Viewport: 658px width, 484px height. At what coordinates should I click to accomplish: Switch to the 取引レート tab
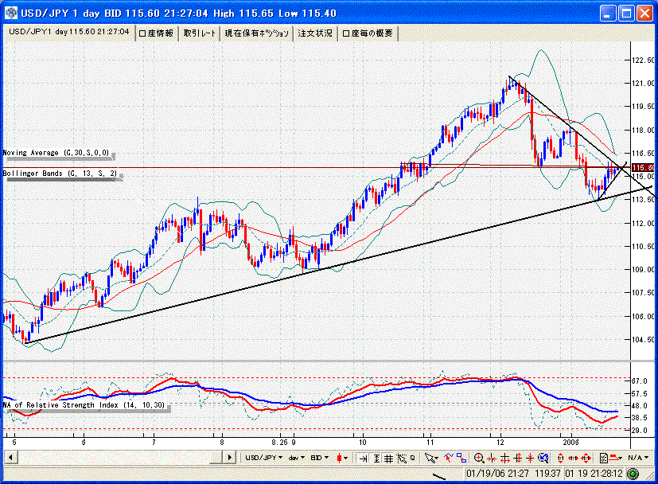(199, 33)
